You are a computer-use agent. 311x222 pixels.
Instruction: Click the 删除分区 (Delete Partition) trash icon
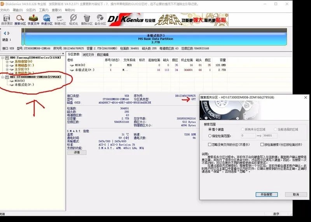tap(87, 19)
